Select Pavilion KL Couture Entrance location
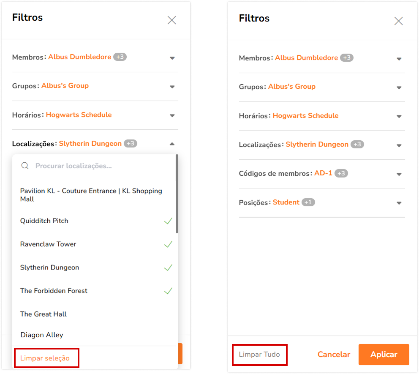Screen dimensions: 419x374 pos(91,195)
